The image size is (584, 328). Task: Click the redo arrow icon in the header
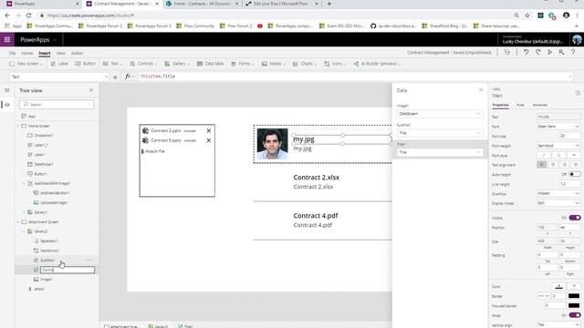click(x=538, y=53)
